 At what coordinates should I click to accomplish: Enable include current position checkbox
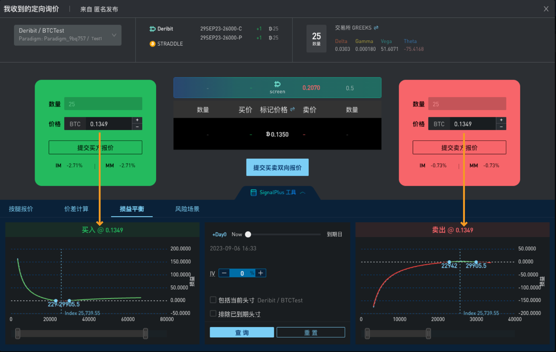[213, 300]
